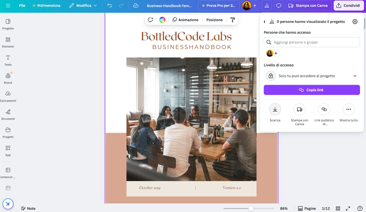Select the Version 2.0 text

232,188
